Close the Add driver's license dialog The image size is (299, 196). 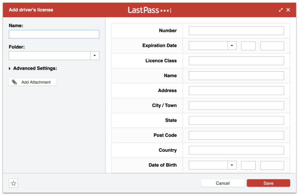(288, 10)
